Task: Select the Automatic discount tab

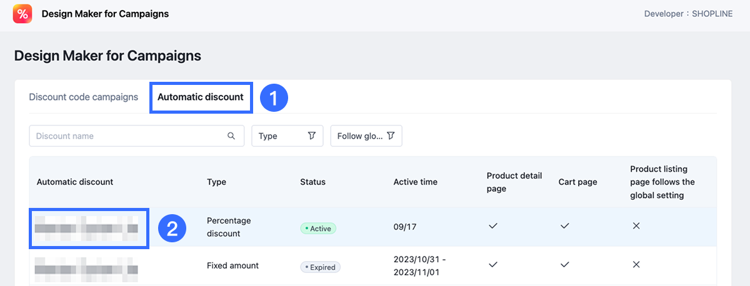Action: point(201,97)
